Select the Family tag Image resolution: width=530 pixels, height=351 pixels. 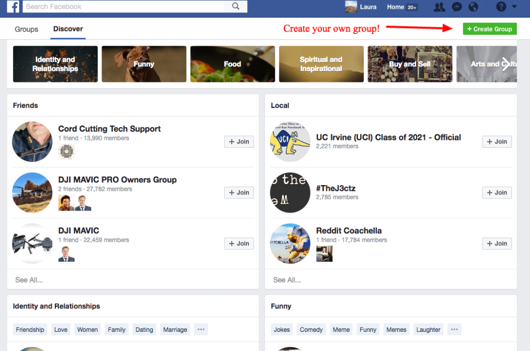pyautogui.click(x=116, y=329)
